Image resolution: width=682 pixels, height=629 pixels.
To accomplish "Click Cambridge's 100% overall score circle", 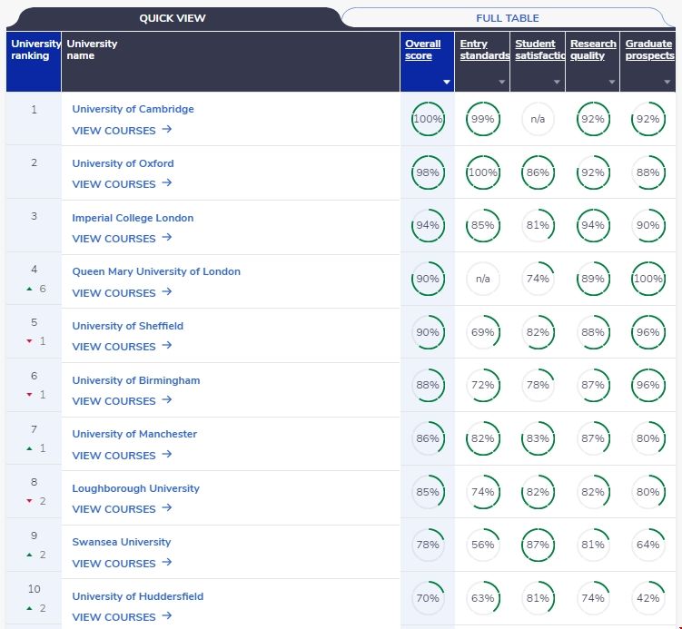I will click(427, 119).
